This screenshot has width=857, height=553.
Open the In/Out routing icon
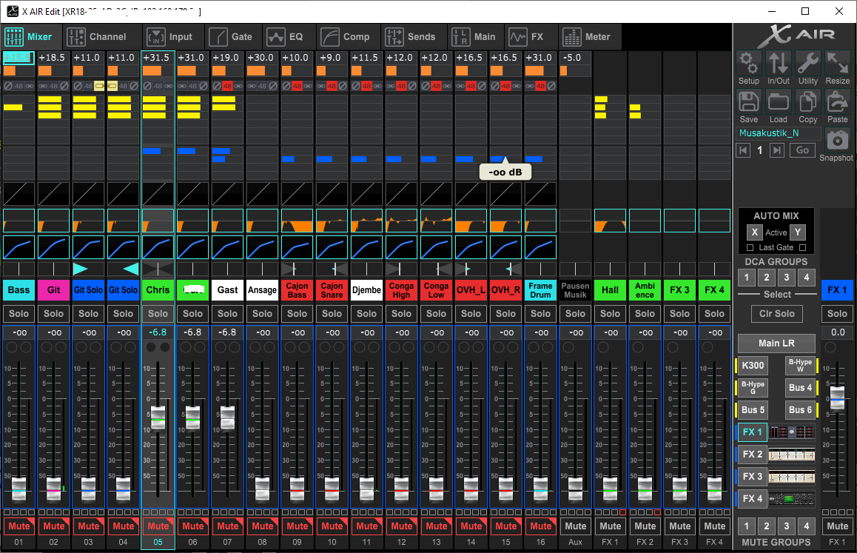[x=779, y=64]
